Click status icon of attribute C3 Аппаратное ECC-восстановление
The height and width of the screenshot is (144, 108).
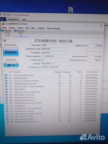[7, 108]
